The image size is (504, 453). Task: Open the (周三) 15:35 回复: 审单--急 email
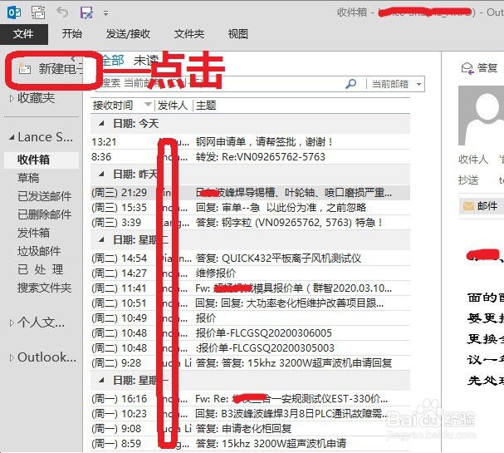(x=251, y=208)
